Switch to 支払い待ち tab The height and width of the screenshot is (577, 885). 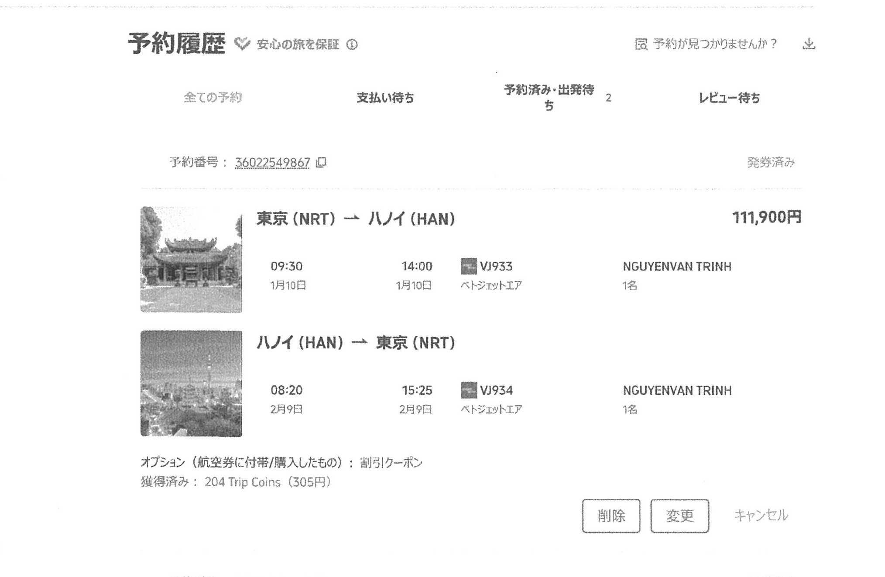coord(385,98)
